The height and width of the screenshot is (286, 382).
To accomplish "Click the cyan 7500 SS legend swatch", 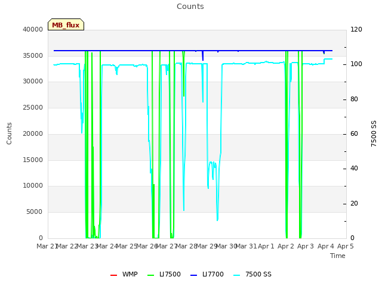I will pos(237,275).
